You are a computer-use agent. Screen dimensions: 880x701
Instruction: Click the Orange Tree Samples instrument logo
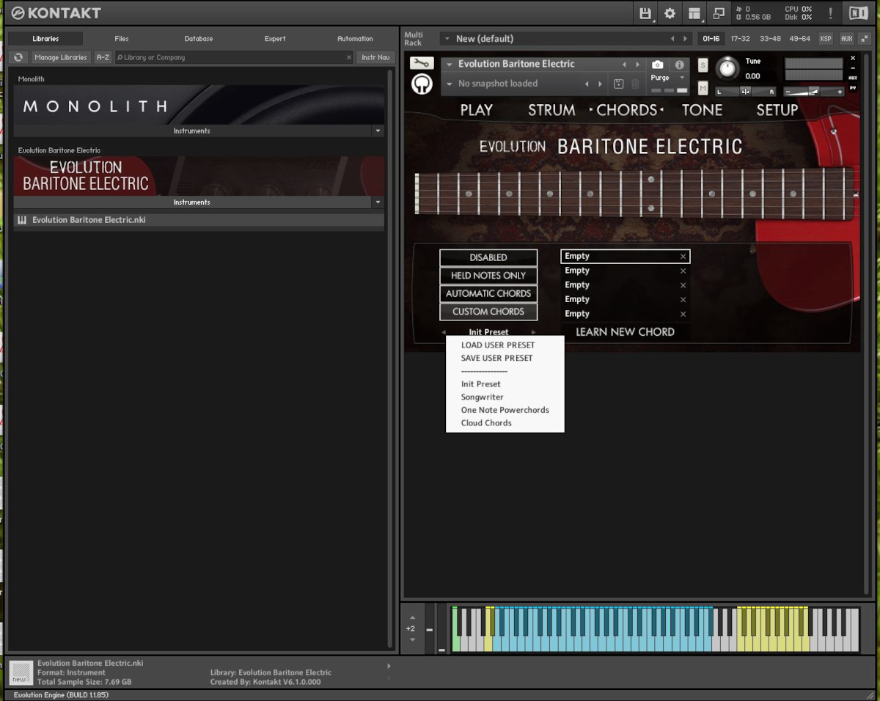click(x=422, y=84)
